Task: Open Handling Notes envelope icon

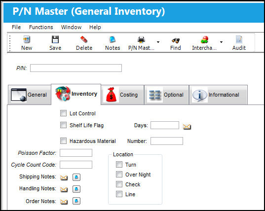Action: [64, 189]
